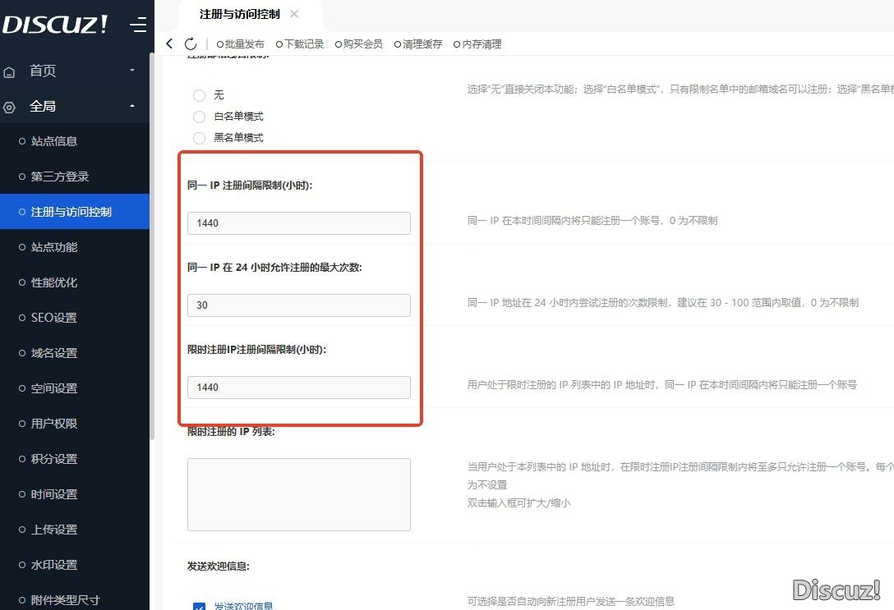Open 用户权限 in the sidebar
This screenshot has width=894, height=610.
pyautogui.click(x=54, y=424)
